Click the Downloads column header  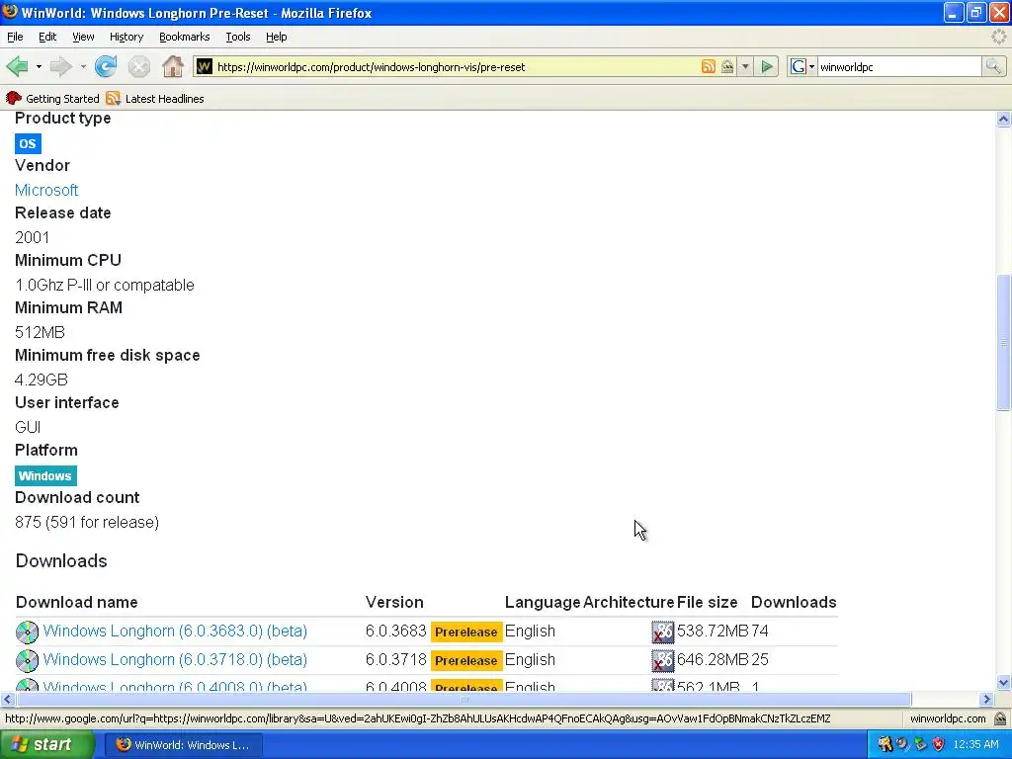click(x=794, y=602)
